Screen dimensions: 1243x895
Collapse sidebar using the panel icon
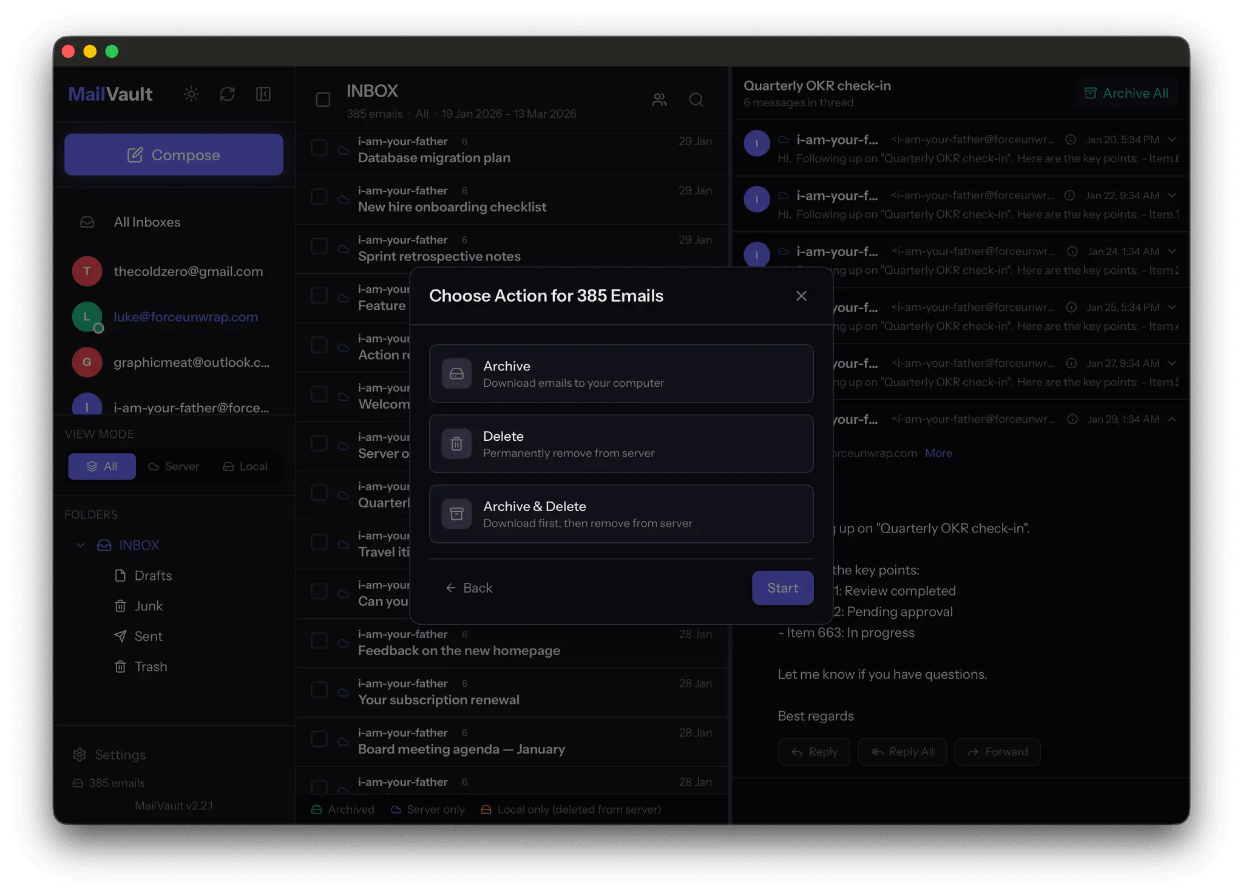coord(263,94)
